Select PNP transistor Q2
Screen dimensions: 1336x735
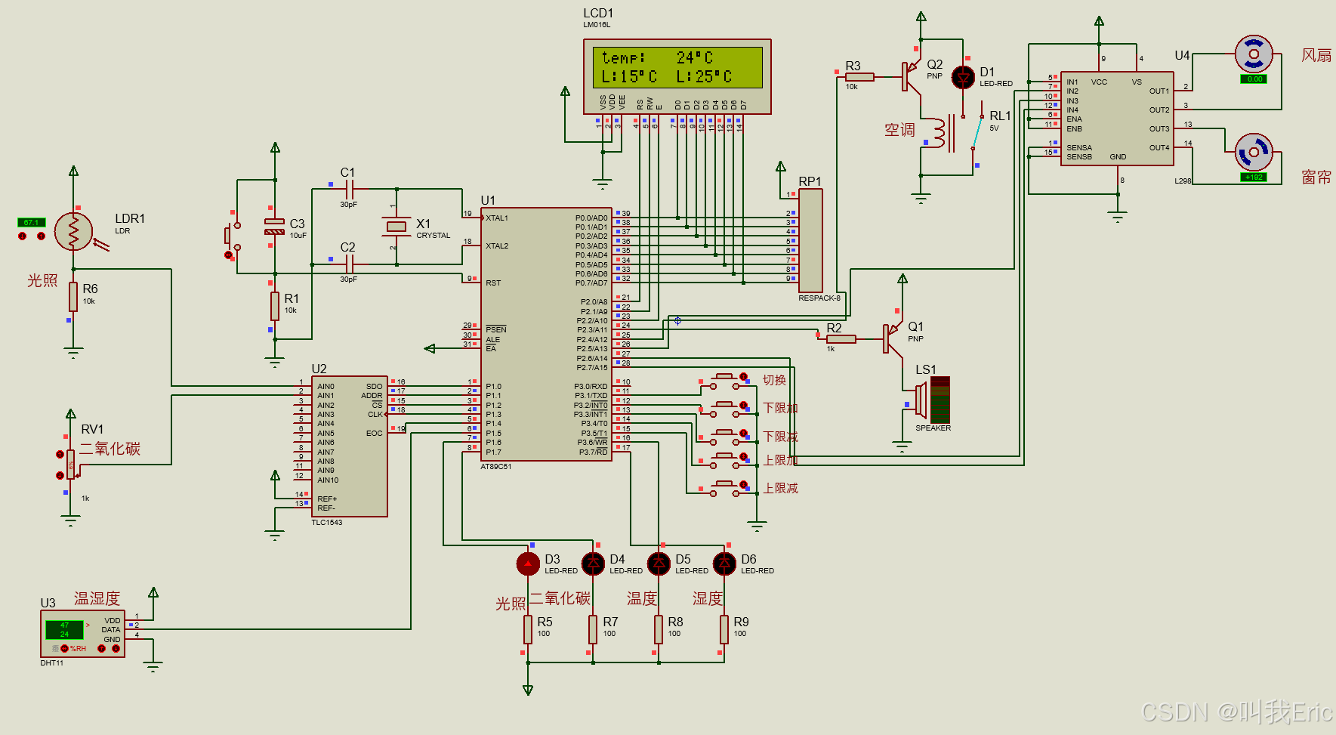[912, 76]
